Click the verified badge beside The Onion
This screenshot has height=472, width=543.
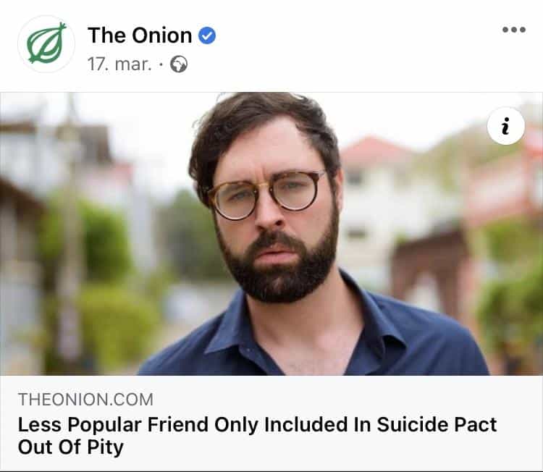pos(207,35)
